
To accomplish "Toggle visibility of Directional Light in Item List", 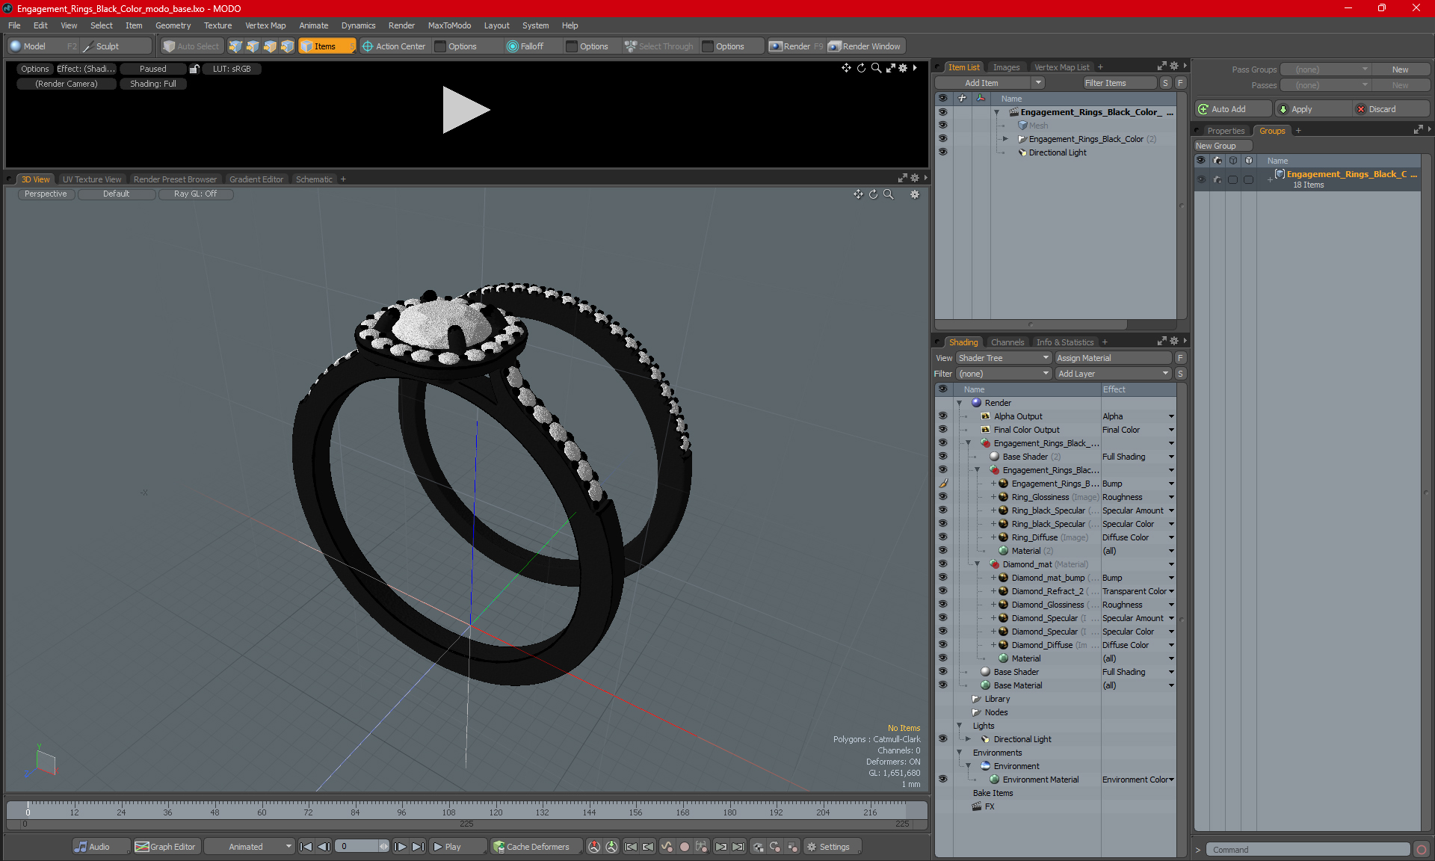I will tap(942, 152).
